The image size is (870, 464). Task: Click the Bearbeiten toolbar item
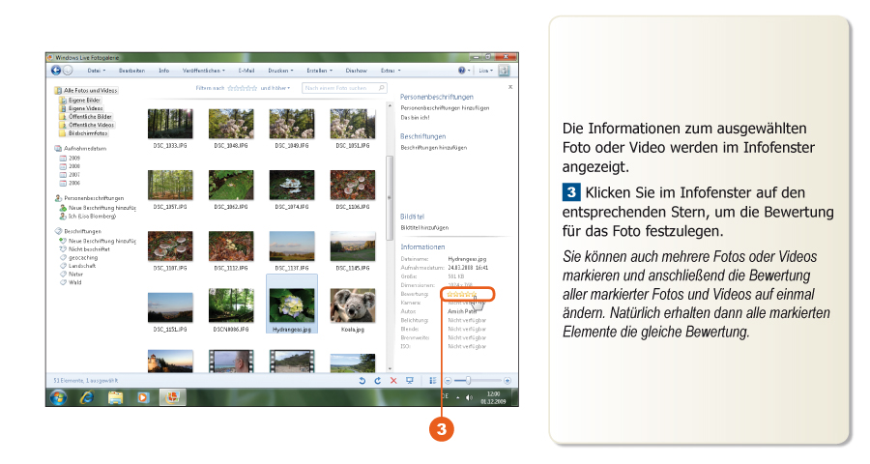(x=132, y=71)
